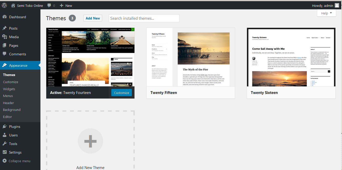Click the Twenty Fifteen theme name

coord(164,93)
